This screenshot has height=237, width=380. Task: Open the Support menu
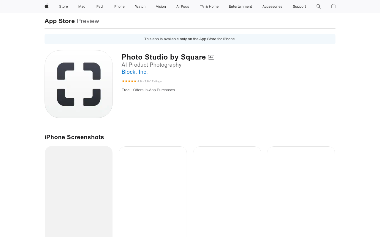[299, 7]
